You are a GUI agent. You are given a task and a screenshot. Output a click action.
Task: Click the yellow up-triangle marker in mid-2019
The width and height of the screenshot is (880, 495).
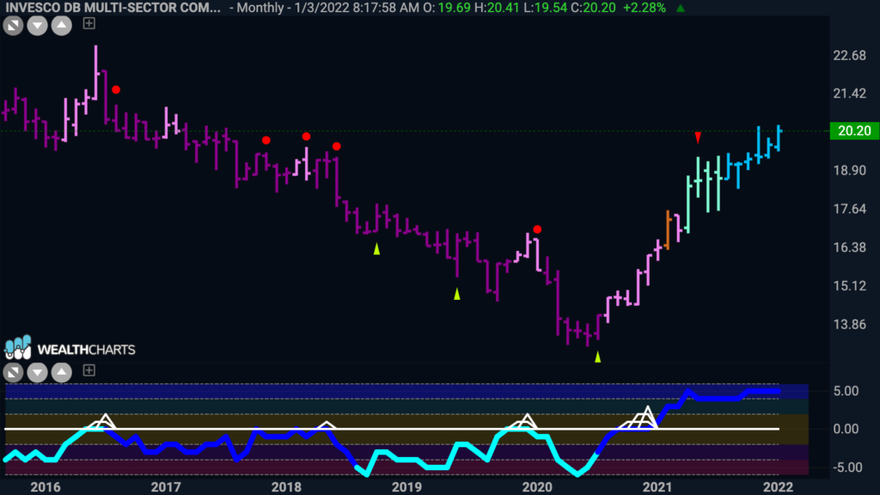click(x=457, y=294)
